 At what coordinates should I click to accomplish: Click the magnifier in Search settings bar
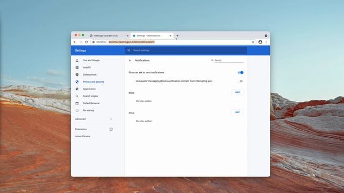point(129,50)
